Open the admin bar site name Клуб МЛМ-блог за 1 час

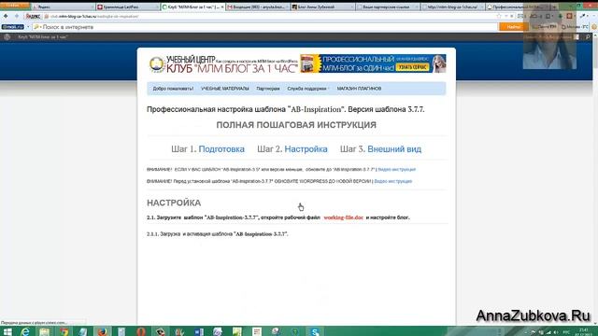point(43,37)
